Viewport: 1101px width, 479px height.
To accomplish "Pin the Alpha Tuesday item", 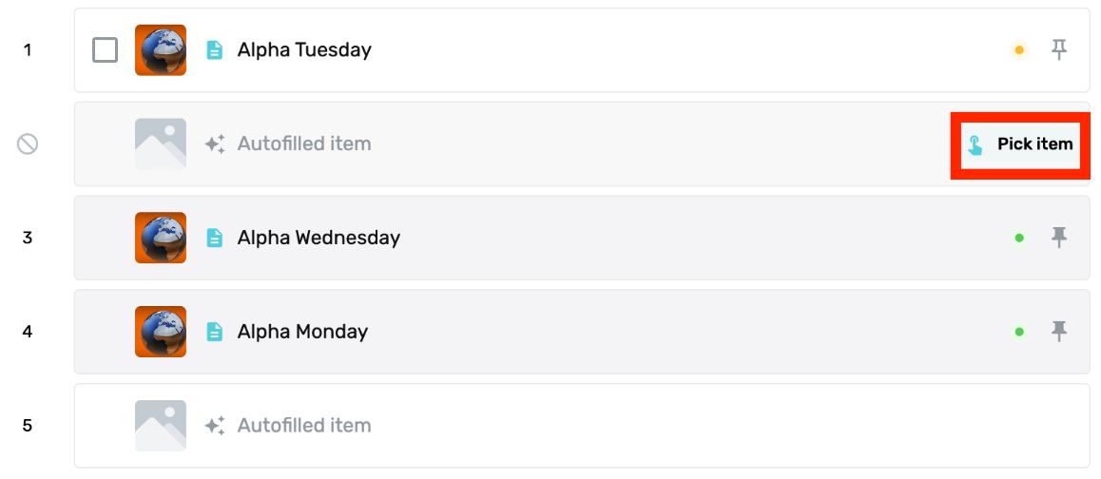I will click(1059, 49).
